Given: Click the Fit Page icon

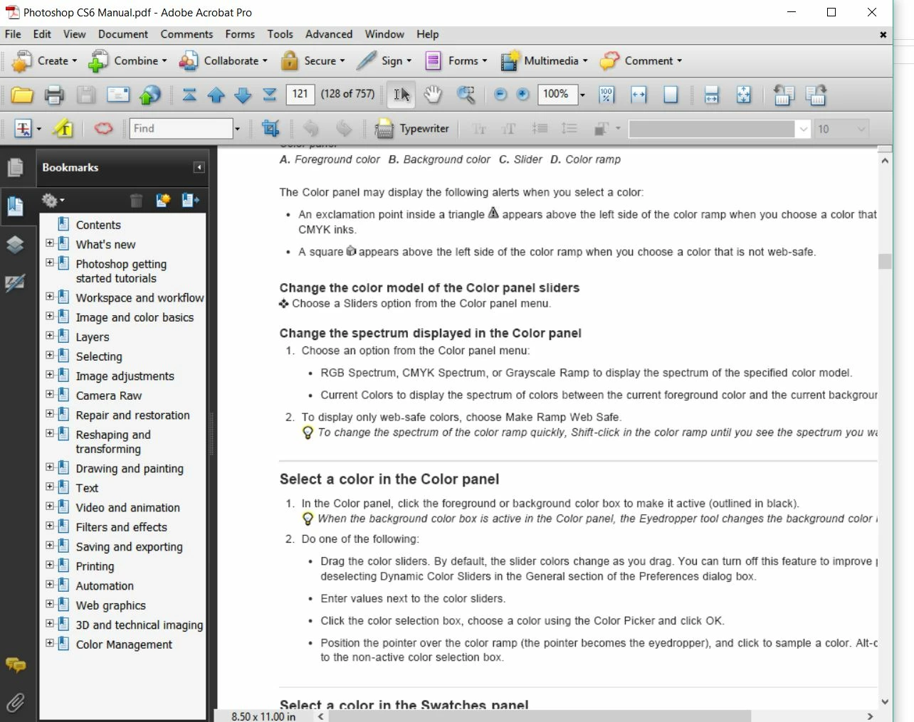Looking at the screenshot, I should (x=671, y=95).
